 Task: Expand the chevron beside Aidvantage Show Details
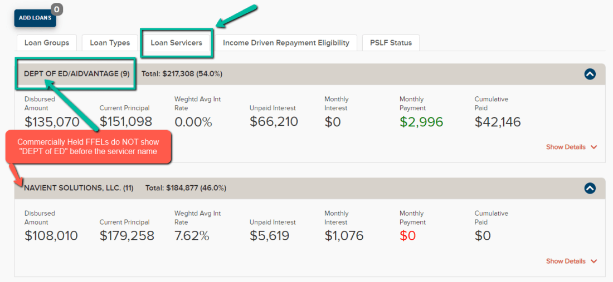tap(593, 147)
